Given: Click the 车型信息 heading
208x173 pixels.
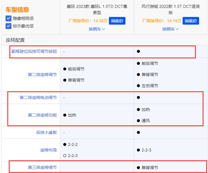Looking at the screenshot, I should [x=17, y=10].
